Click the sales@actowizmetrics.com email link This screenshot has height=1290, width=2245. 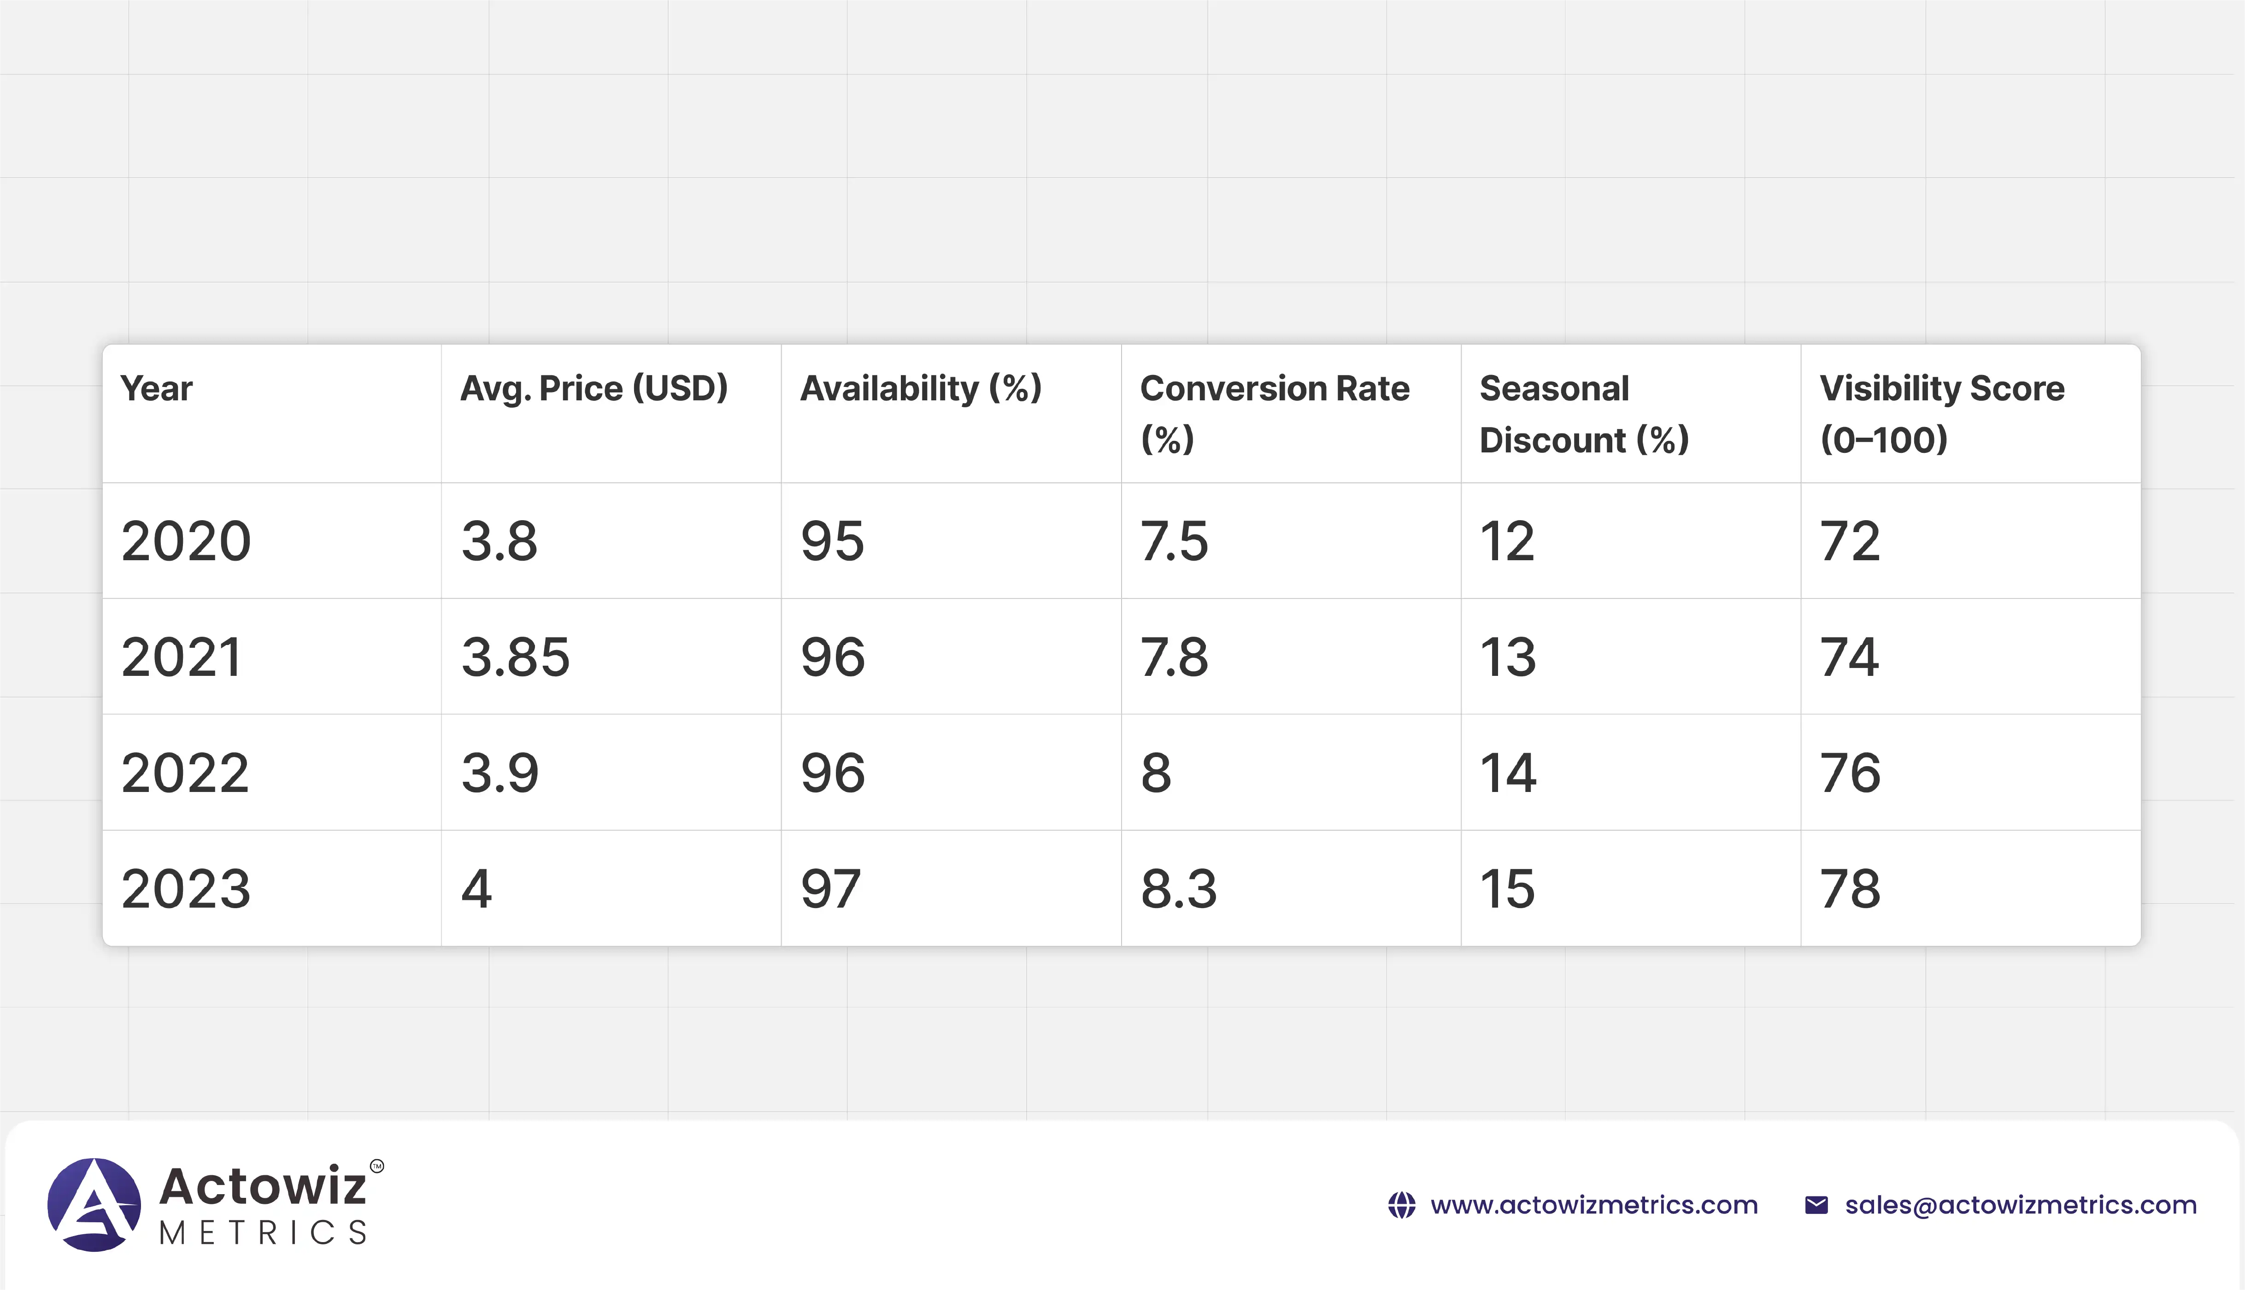pos(2020,1205)
